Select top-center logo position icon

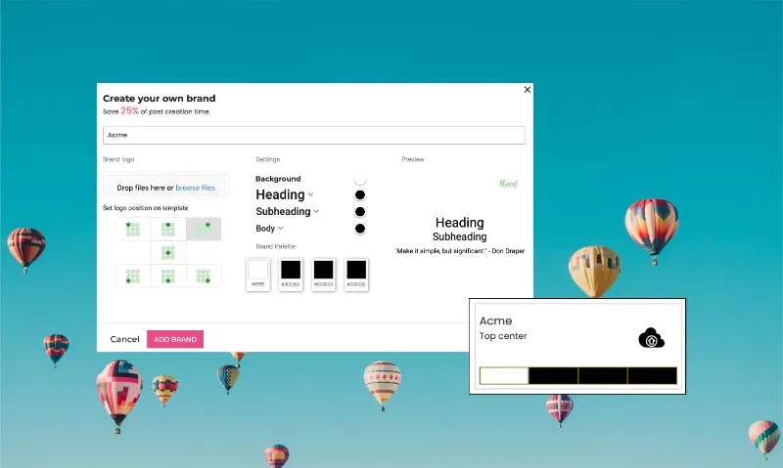point(168,229)
